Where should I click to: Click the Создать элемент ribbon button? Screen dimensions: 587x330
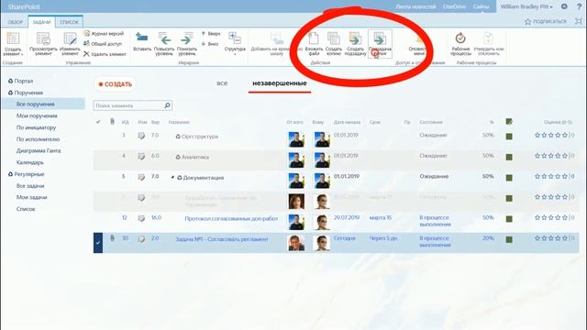[13, 44]
